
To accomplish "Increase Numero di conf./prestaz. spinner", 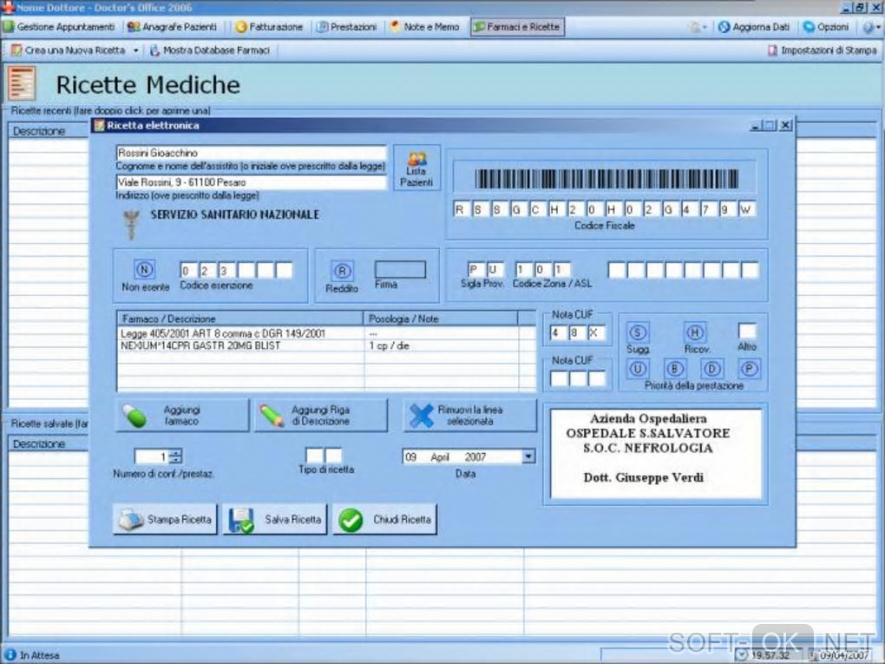I will pos(176,453).
